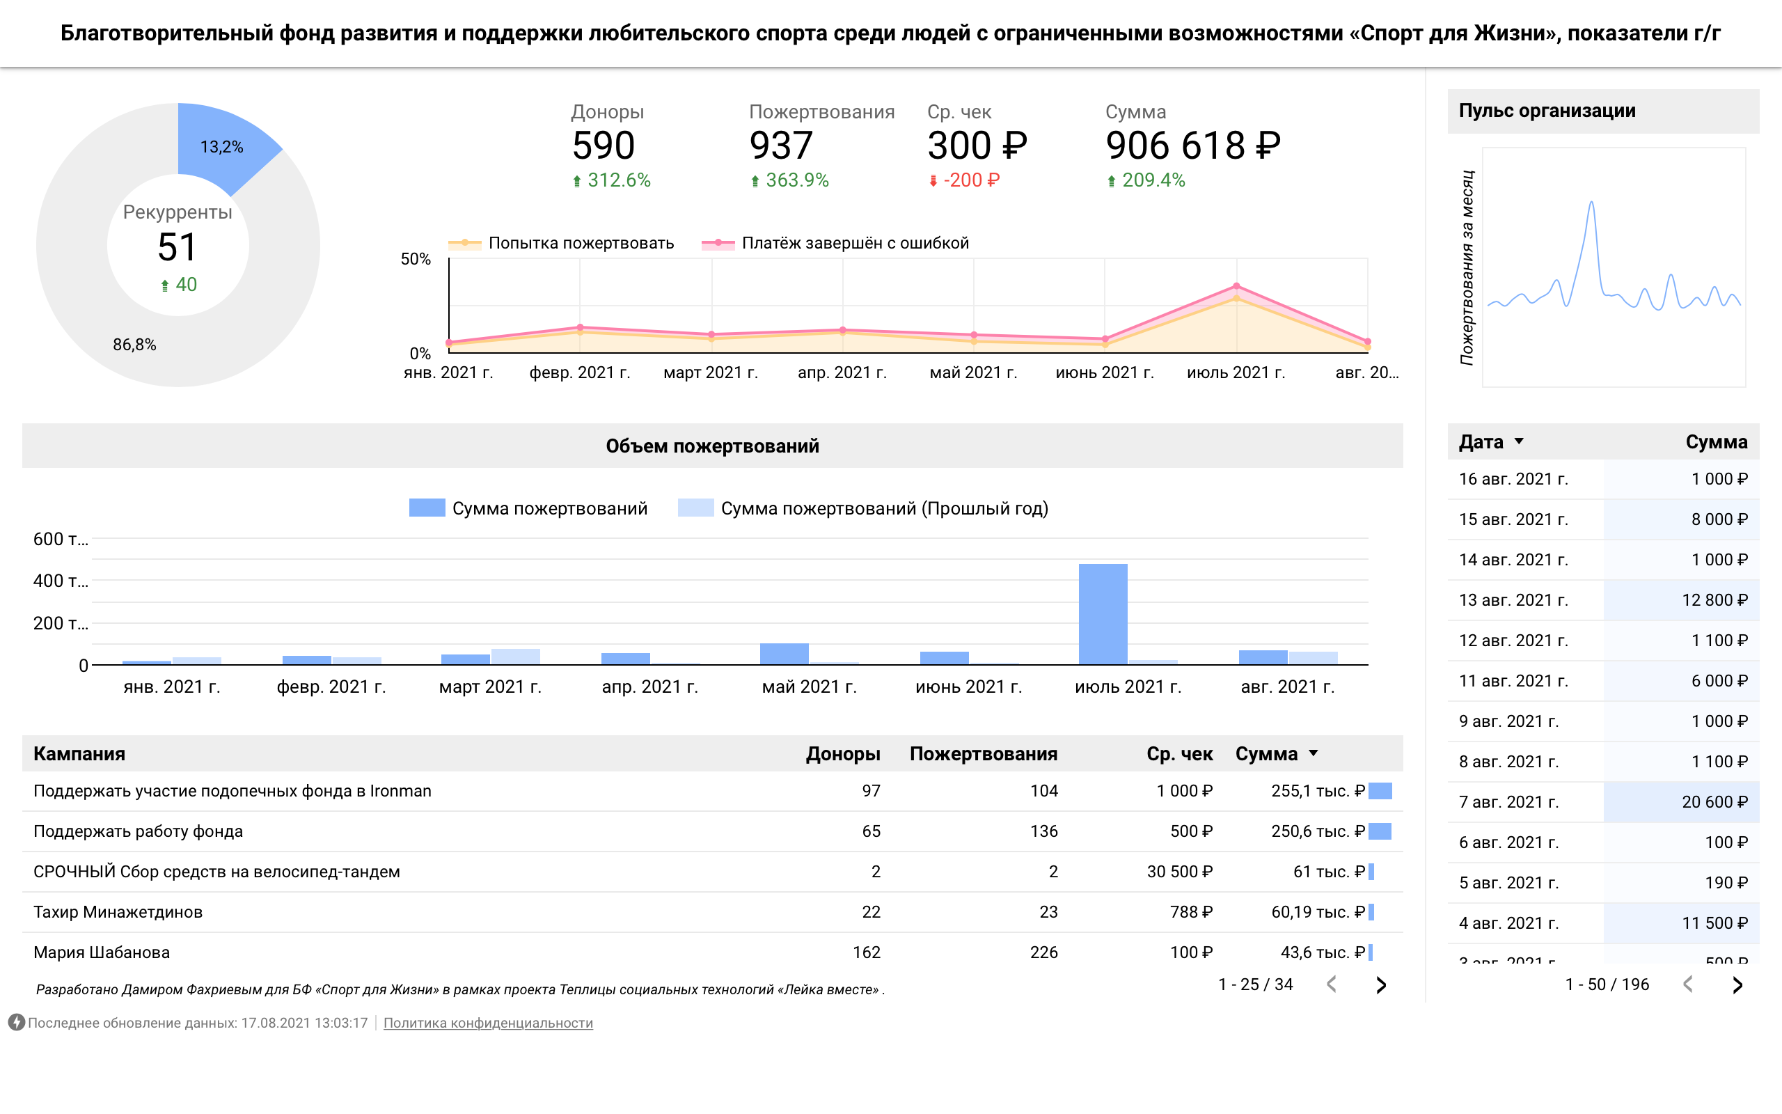1782x1114 pixels.
Task: Click sort arrow next to Дата header
Action: (x=1518, y=441)
